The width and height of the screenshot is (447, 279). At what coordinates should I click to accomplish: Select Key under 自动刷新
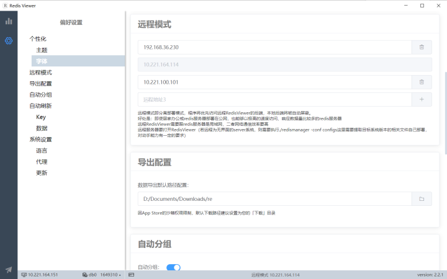tap(41, 117)
